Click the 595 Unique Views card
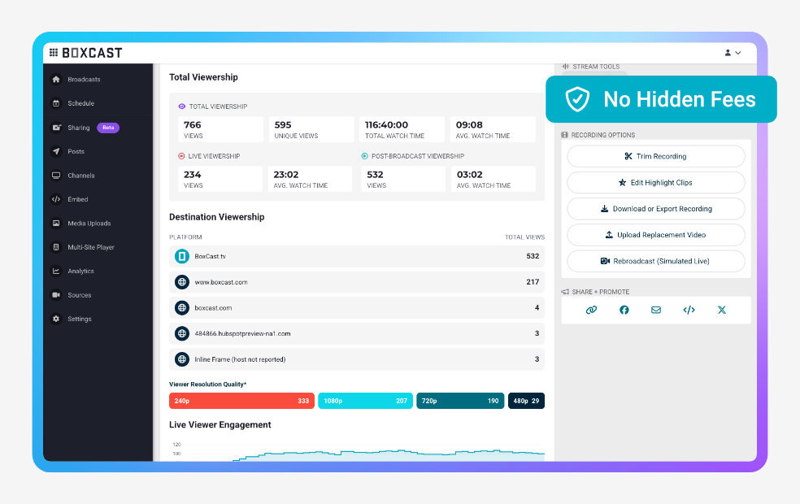Viewport: 800px width, 504px height. click(311, 129)
